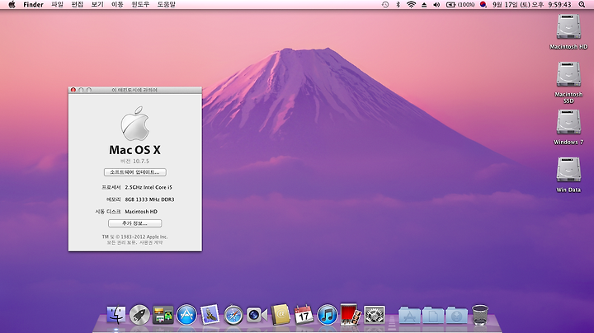The height and width of the screenshot is (333, 594).
Task: Open Mission Control in the Dock
Action: pyautogui.click(x=163, y=315)
